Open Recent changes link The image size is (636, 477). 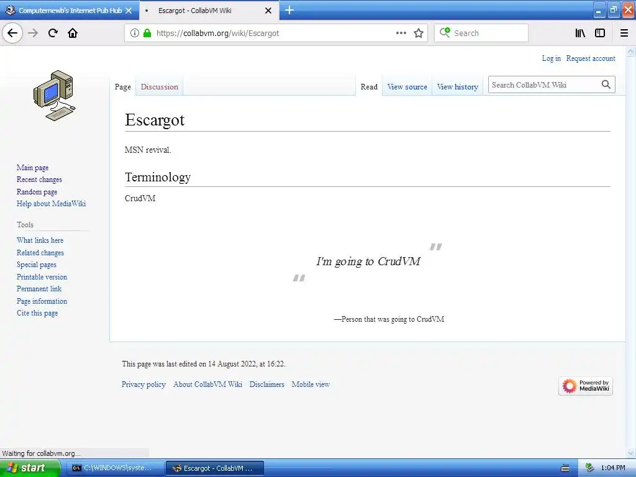point(39,179)
